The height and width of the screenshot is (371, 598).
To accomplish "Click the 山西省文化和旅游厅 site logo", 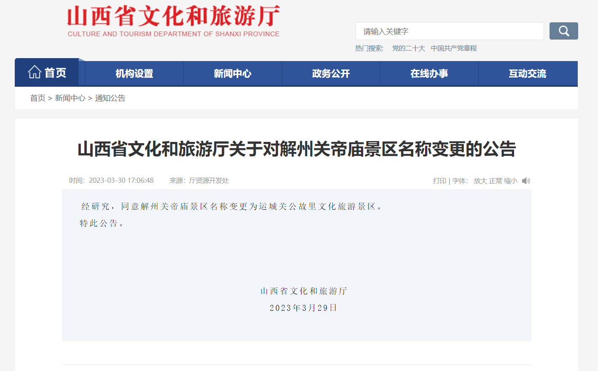I will (173, 21).
